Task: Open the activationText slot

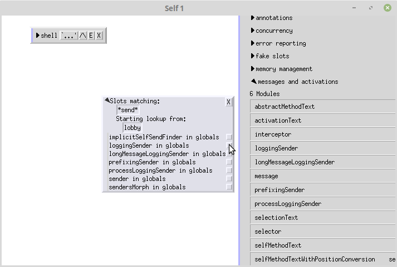Action: [x=322, y=120]
